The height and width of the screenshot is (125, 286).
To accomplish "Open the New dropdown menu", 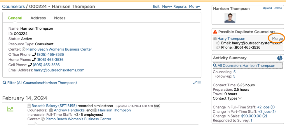I will [167, 6].
